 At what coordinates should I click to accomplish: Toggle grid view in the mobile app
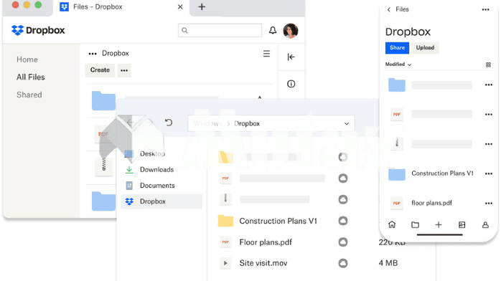pyautogui.click(x=488, y=65)
